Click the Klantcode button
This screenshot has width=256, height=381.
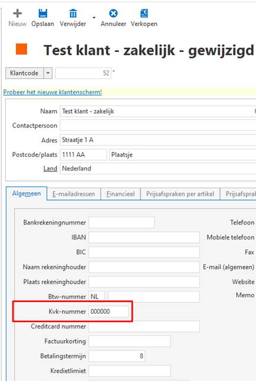(24, 73)
